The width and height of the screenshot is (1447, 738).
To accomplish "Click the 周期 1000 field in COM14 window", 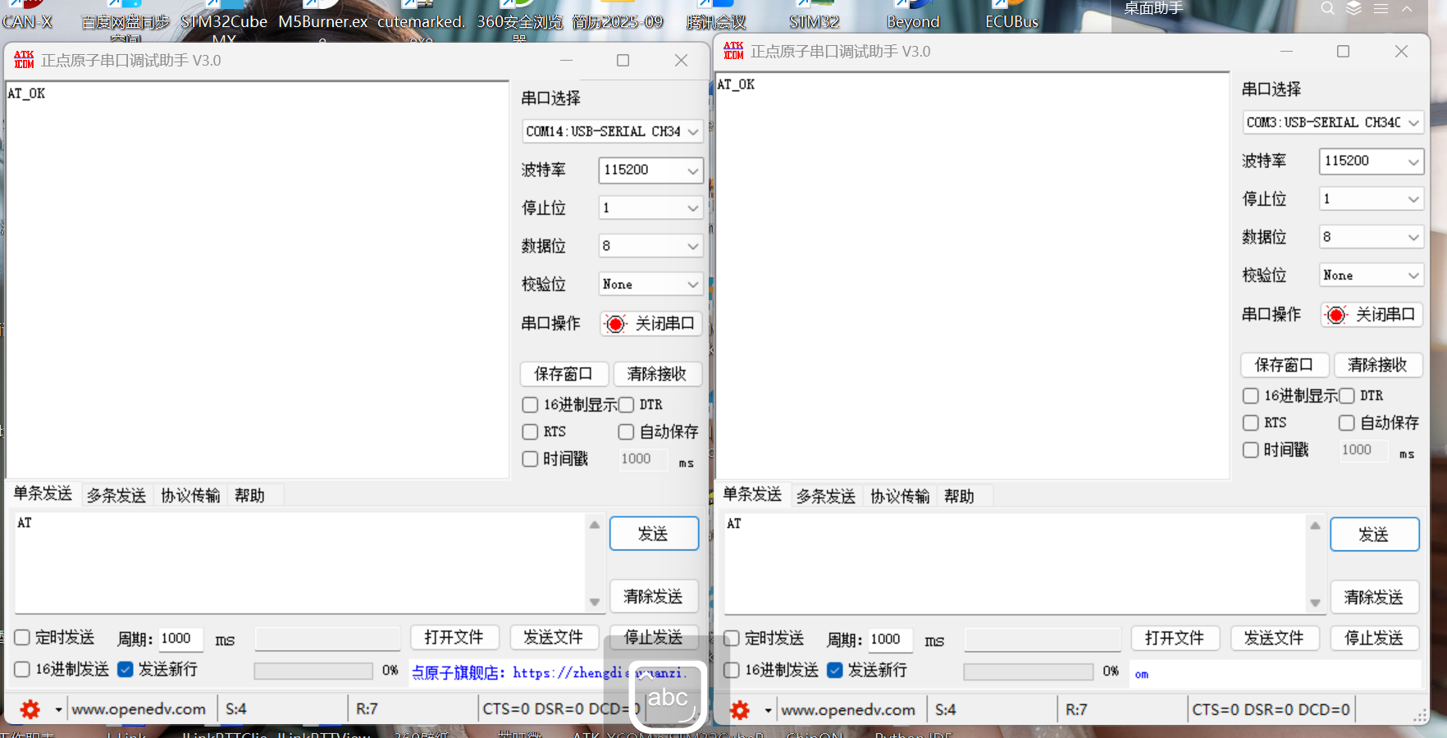I will 180,639.
